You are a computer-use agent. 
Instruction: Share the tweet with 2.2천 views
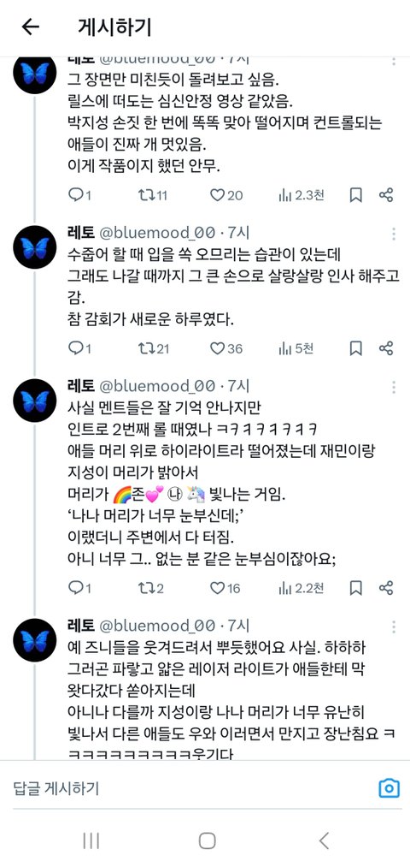(x=386, y=588)
